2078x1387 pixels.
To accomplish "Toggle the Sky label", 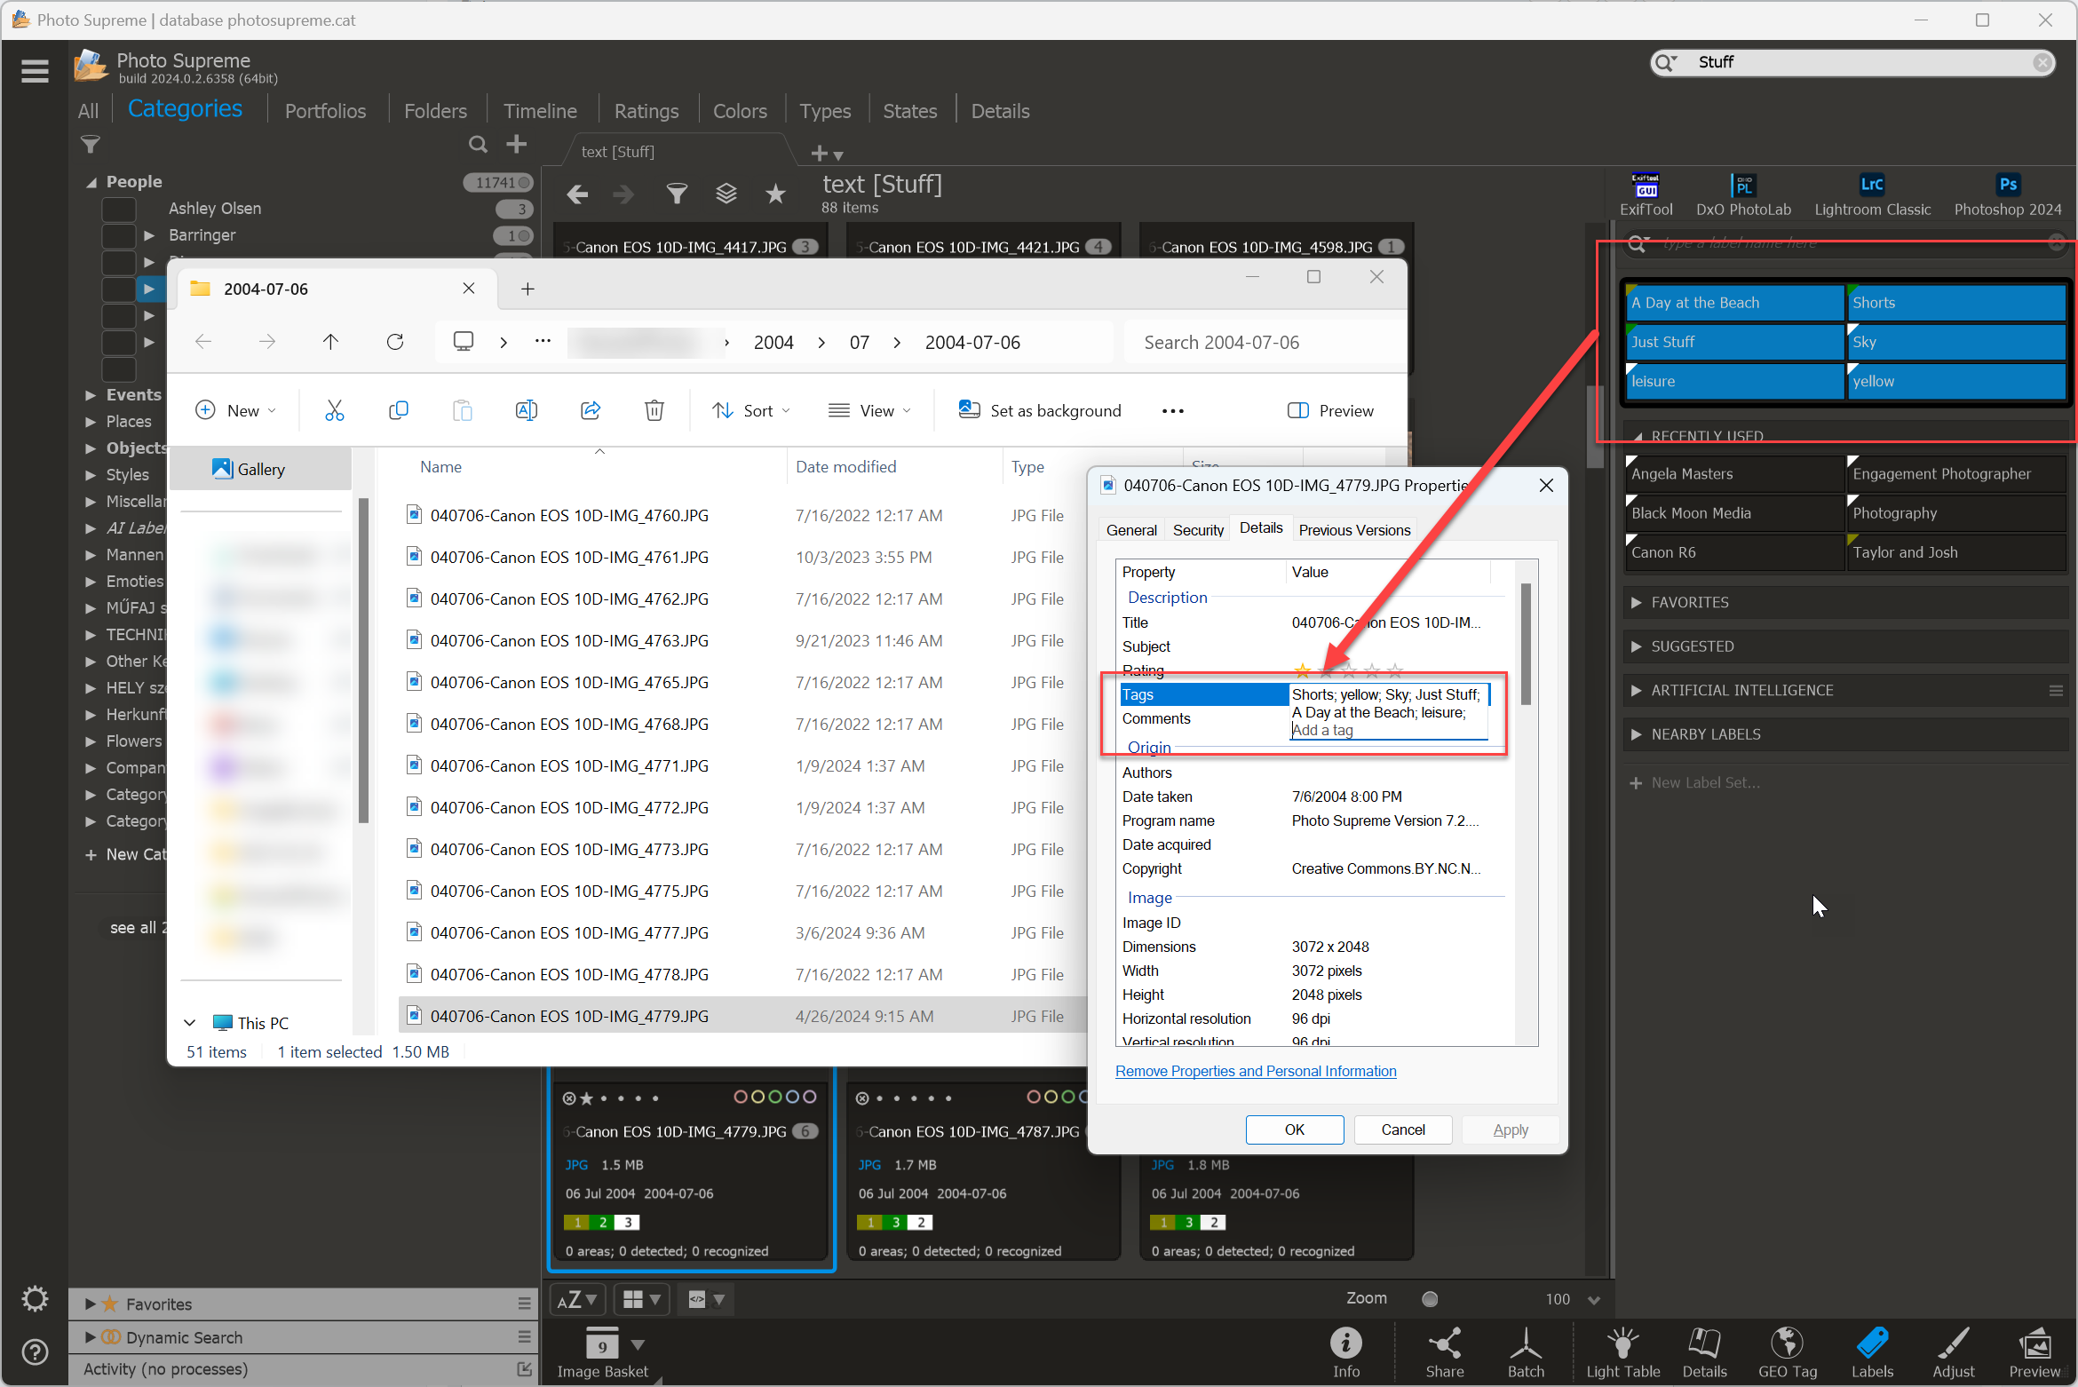I will pyautogui.click(x=1956, y=342).
